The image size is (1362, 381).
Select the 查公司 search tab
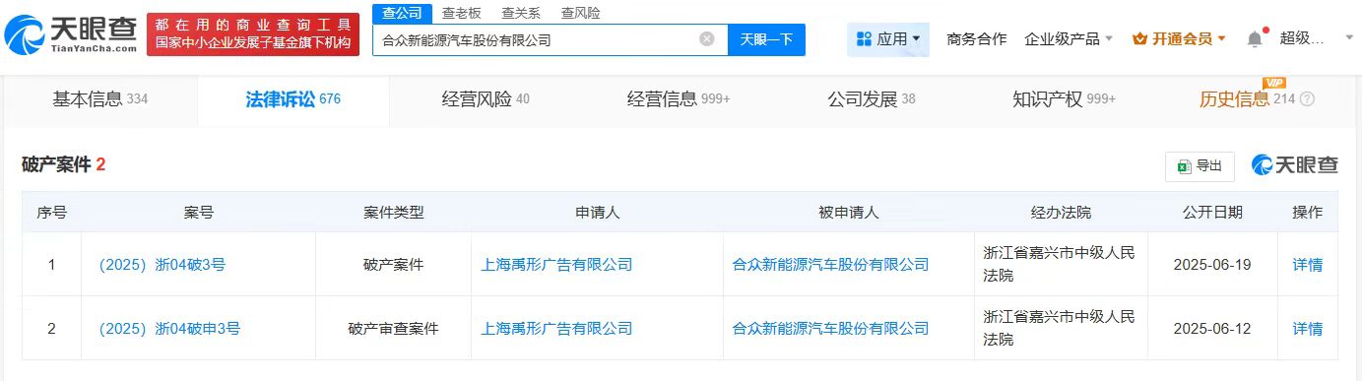[x=402, y=13]
